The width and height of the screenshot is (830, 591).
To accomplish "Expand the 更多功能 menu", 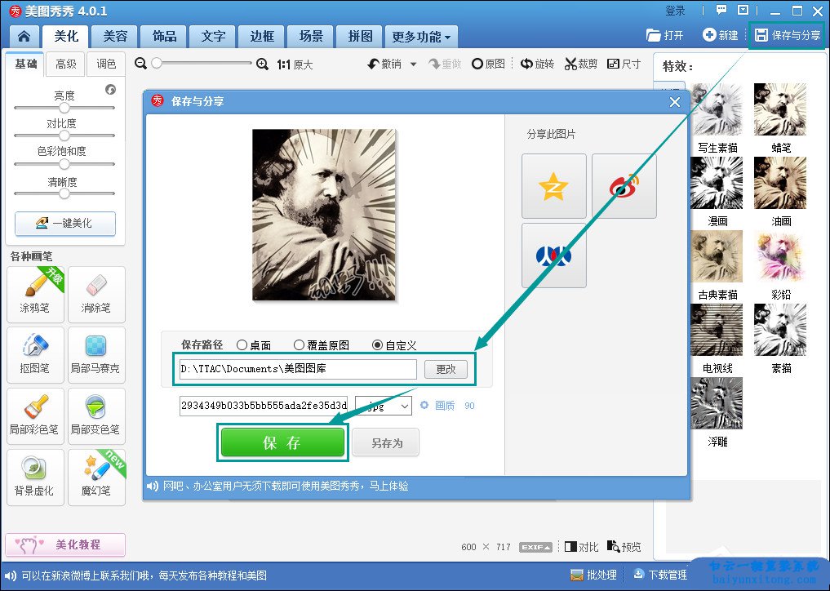I will [420, 37].
